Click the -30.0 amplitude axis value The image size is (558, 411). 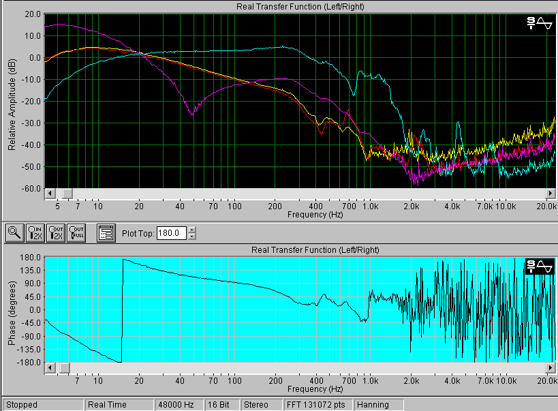pos(31,123)
